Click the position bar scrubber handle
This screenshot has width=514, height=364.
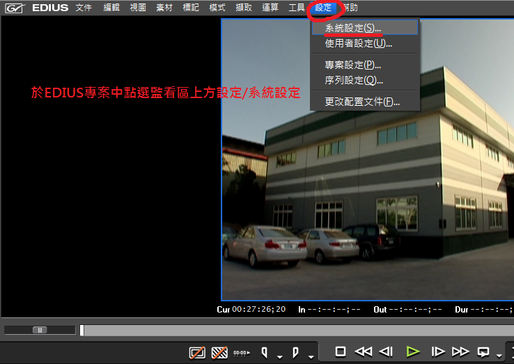point(82,331)
